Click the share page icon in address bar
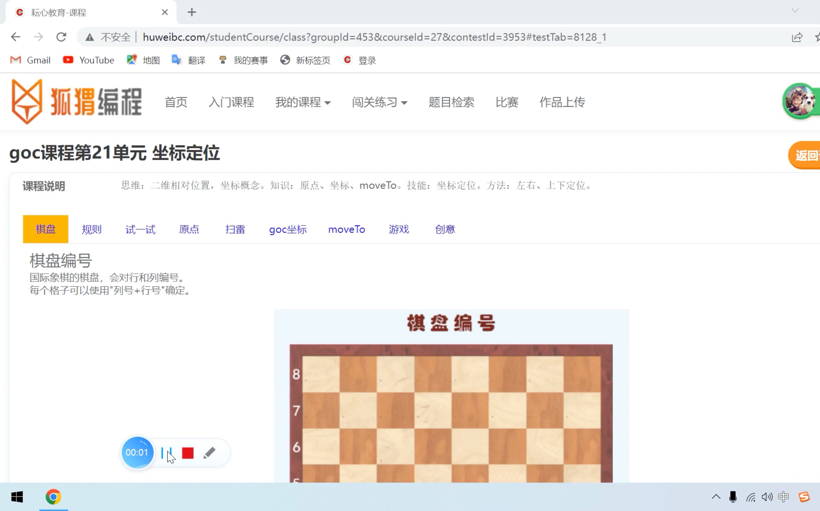Viewport: 820px width, 511px height. point(797,37)
